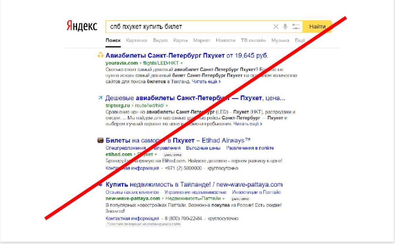The image size is (395, 244).
Task: Open the Управление недвижимостью sitelink
Action: click(x=196, y=192)
